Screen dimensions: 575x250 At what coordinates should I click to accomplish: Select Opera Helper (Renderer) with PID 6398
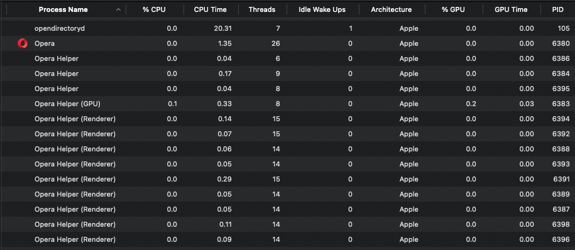(288, 224)
